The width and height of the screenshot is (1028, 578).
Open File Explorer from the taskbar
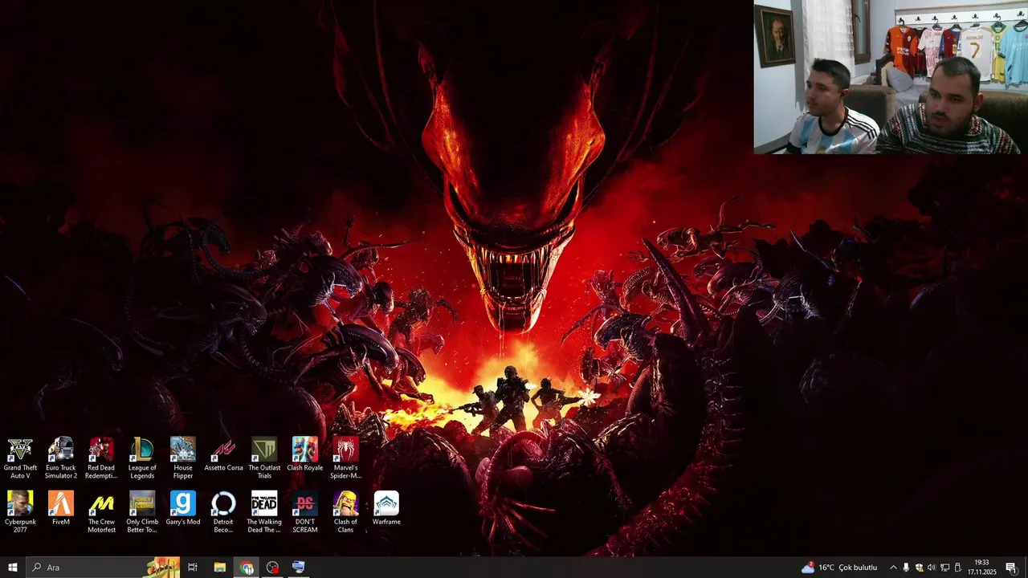point(219,568)
